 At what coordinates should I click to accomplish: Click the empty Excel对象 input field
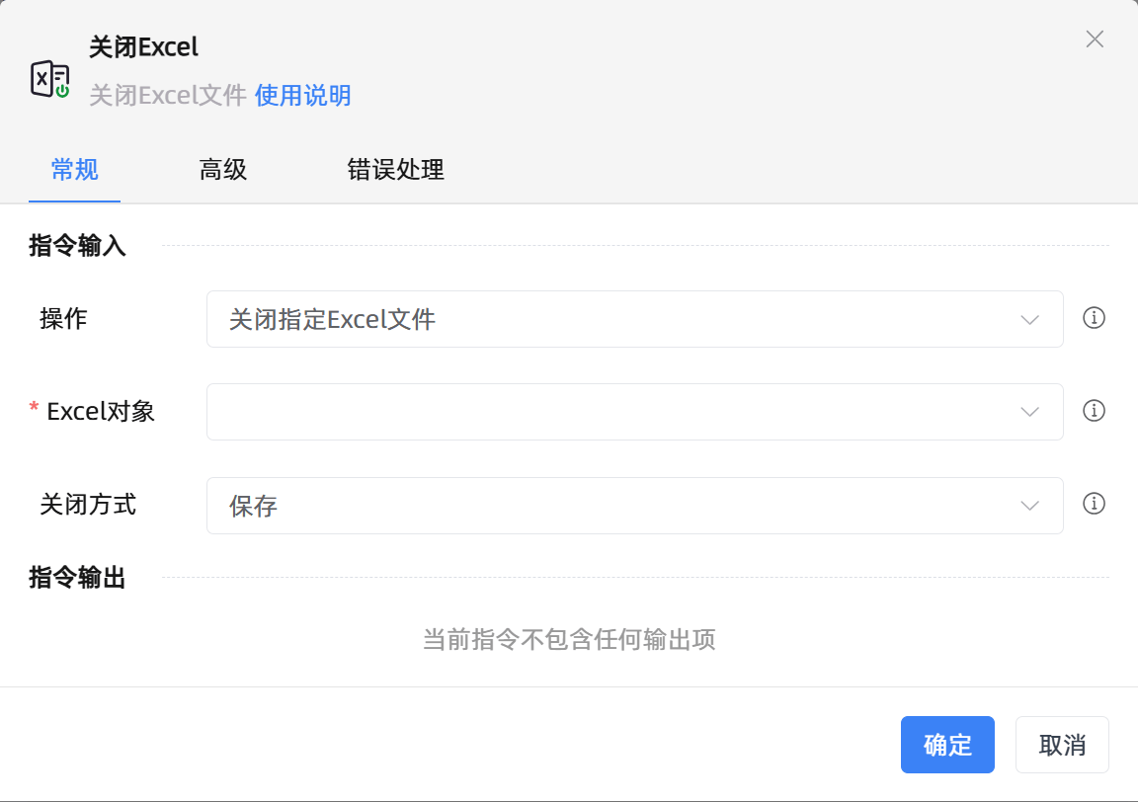[x=593, y=411]
